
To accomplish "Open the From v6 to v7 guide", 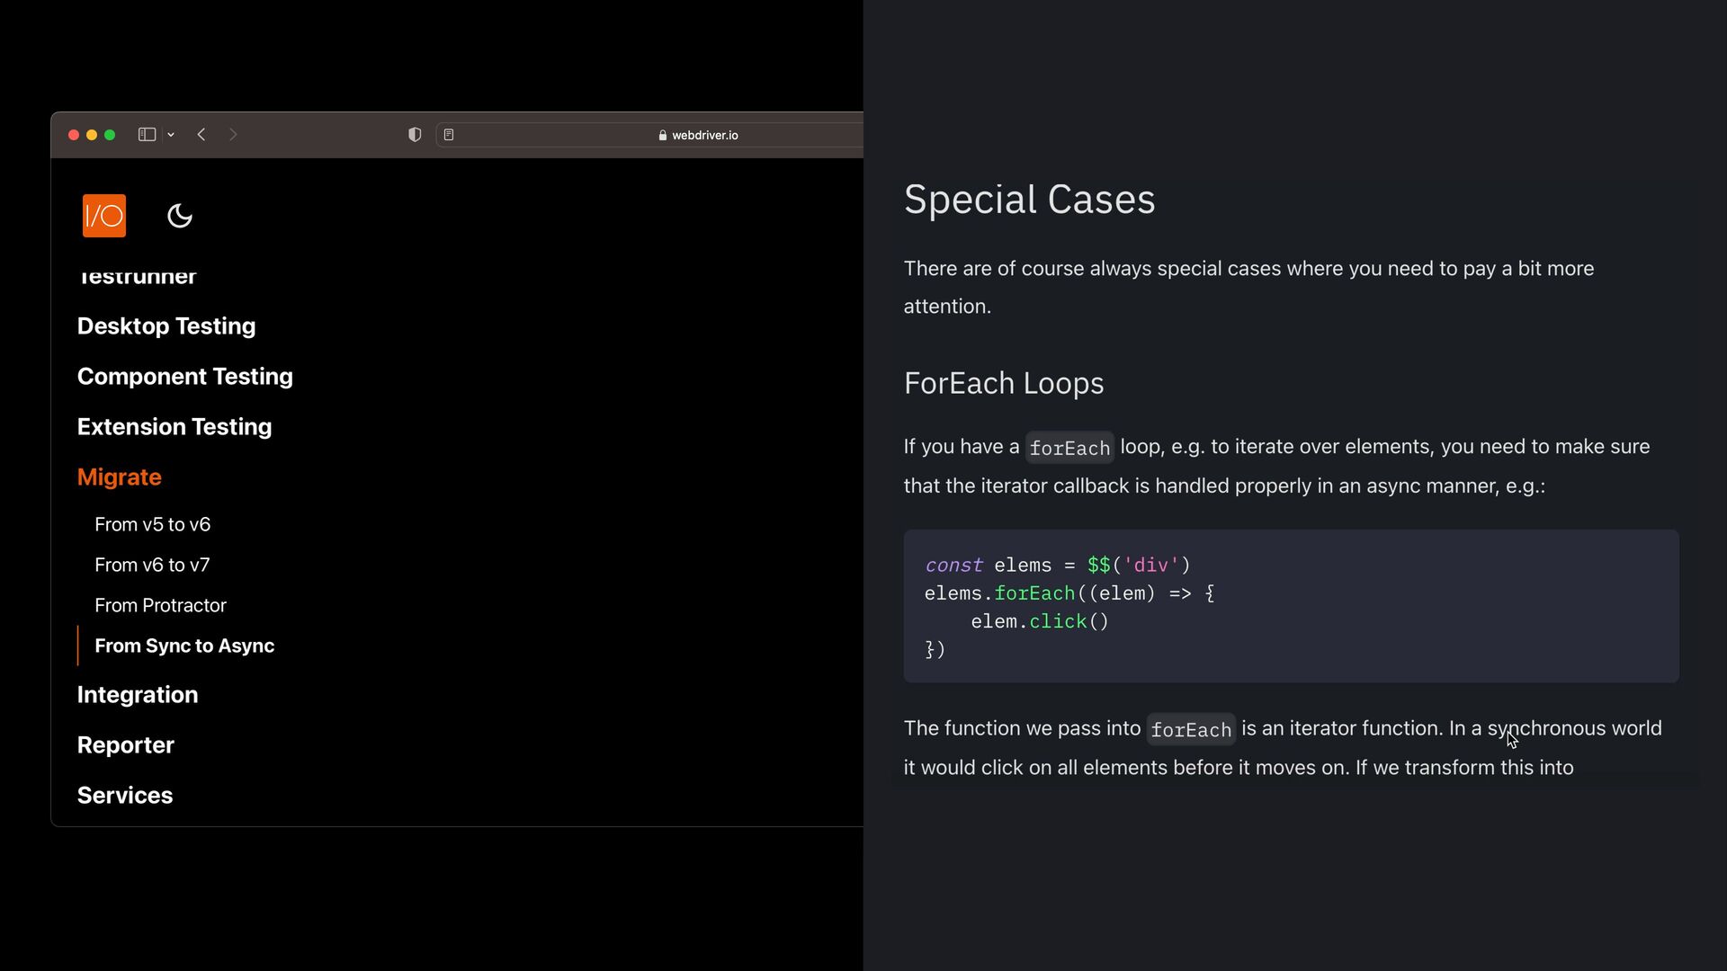I will (152, 565).
